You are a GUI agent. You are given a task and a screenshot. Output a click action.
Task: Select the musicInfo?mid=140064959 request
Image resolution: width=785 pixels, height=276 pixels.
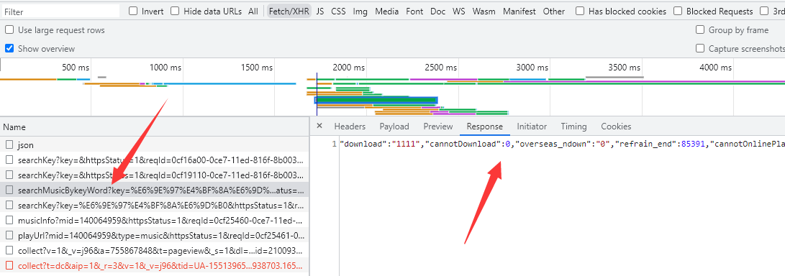click(x=154, y=220)
